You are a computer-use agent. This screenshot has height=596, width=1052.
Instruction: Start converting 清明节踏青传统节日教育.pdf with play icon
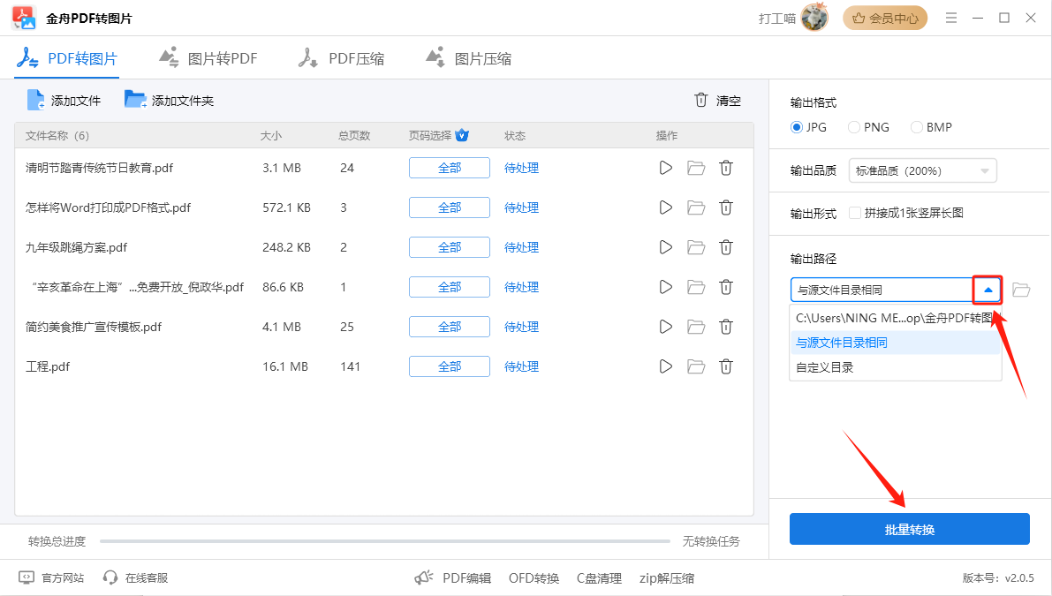click(x=665, y=168)
